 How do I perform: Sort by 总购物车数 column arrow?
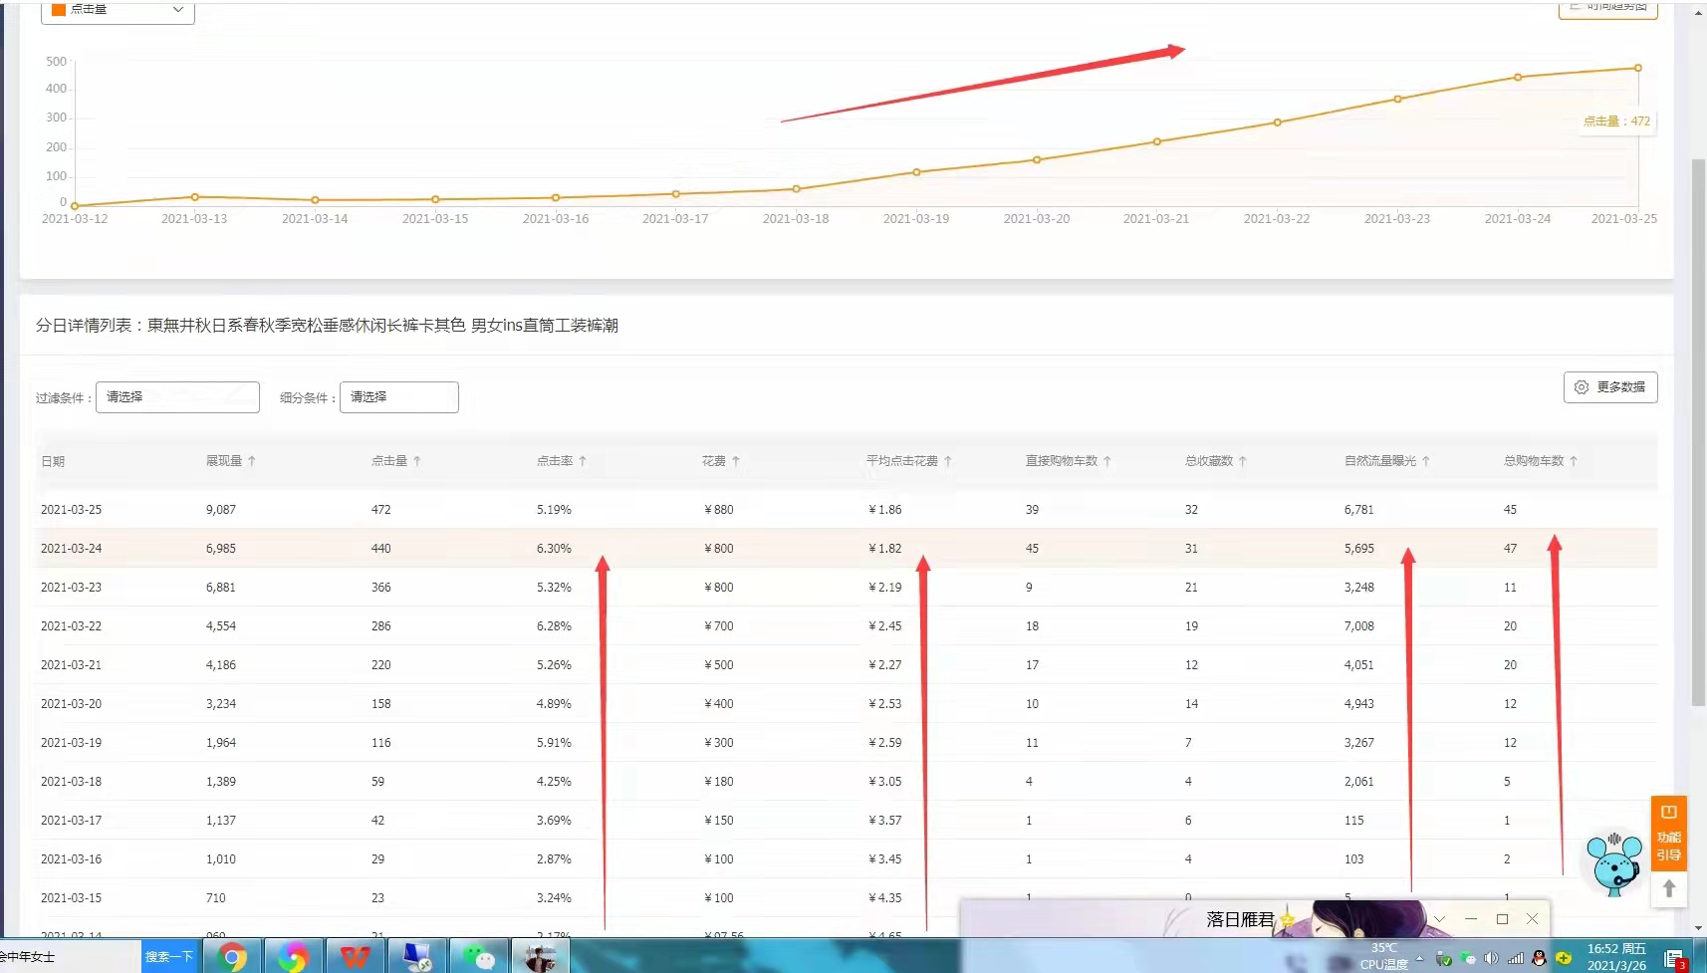click(1574, 461)
